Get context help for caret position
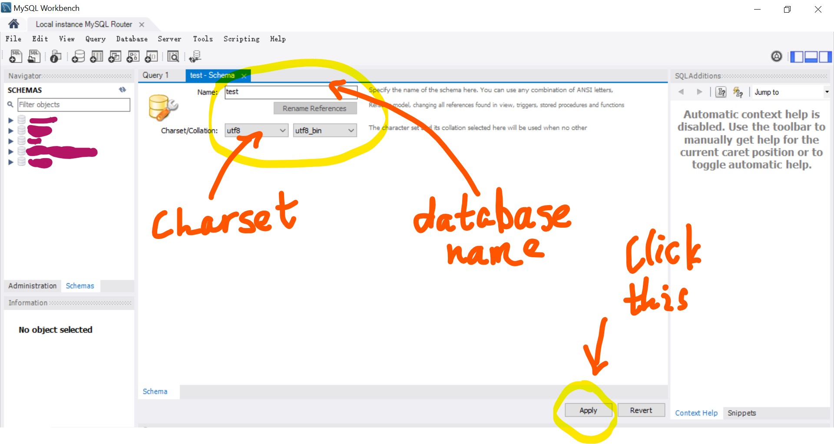 (x=721, y=92)
